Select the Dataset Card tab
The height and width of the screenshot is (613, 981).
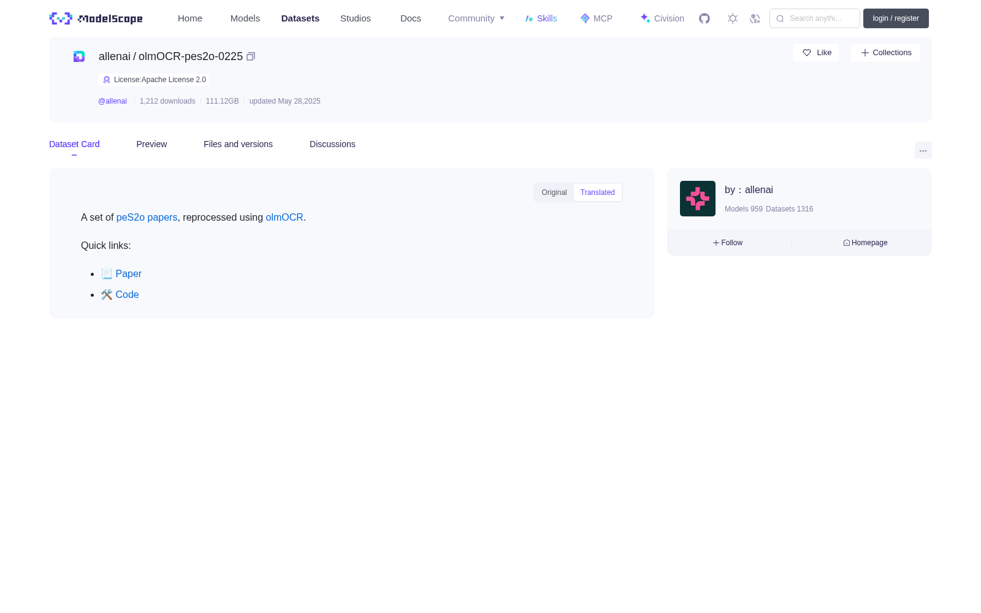[x=74, y=144]
